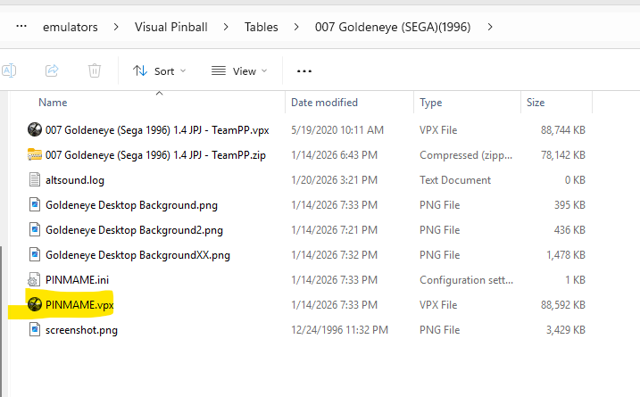
Task: Open the breadcrumb overflow ellipsis
Action: [x=21, y=27]
